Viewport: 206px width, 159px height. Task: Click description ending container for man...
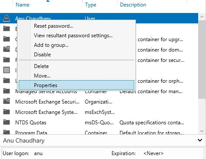(151, 91)
